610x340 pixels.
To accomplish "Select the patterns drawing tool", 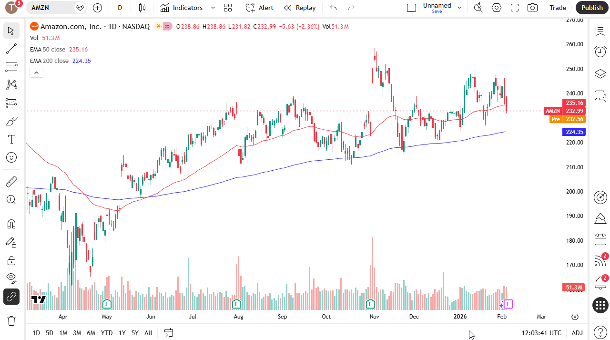I will tap(11, 85).
